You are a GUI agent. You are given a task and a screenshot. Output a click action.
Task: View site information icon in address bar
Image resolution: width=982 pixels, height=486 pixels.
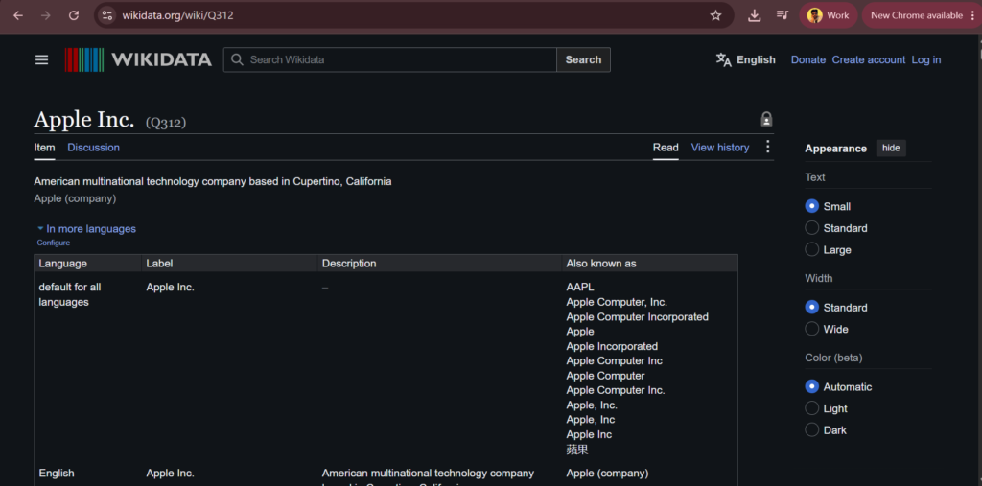(107, 15)
